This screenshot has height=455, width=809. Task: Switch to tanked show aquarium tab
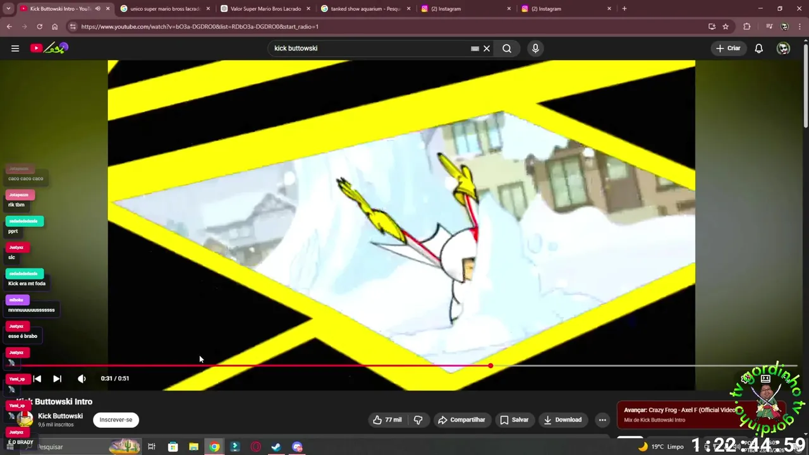coord(365,9)
